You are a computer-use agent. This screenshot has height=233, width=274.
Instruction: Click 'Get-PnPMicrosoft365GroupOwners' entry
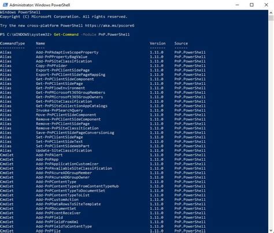(69, 97)
